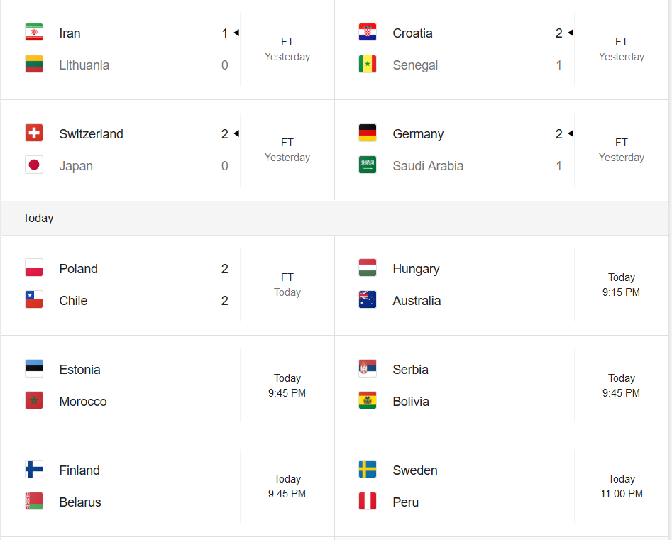672x540 pixels.
Task: Click the Croatia flag icon
Action: pyautogui.click(x=368, y=32)
